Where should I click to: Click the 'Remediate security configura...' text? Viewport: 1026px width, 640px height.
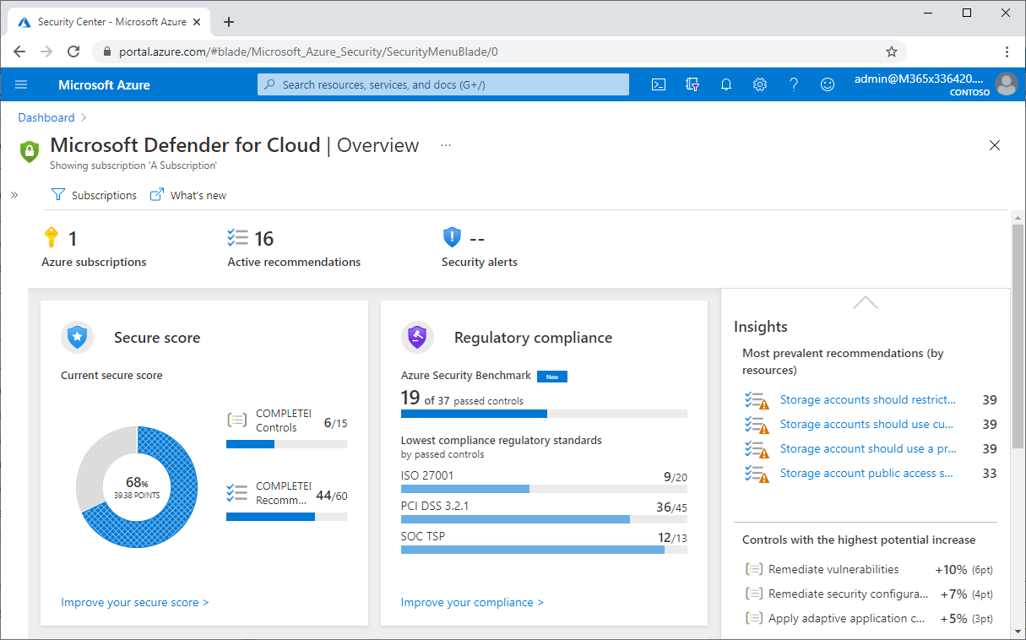tap(848, 594)
